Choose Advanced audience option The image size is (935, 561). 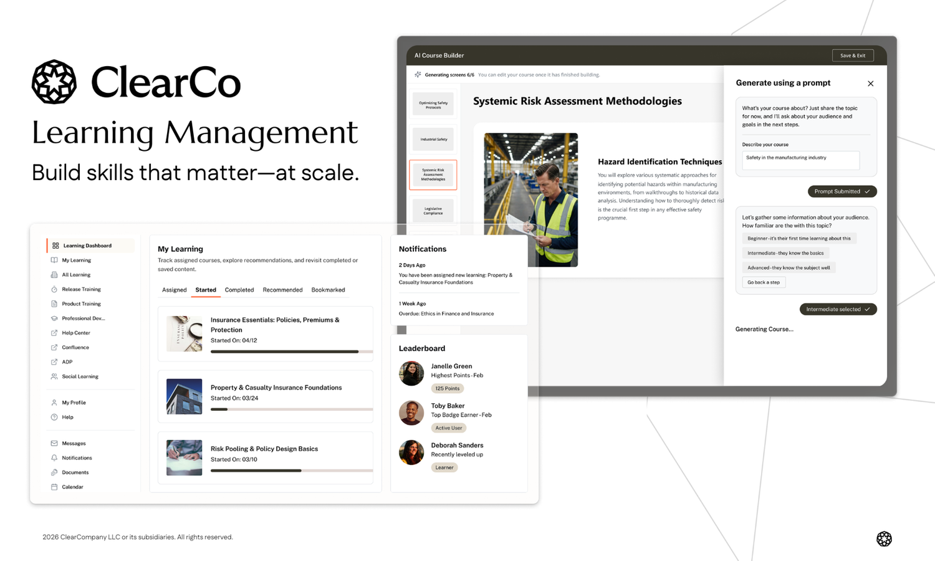tap(789, 268)
